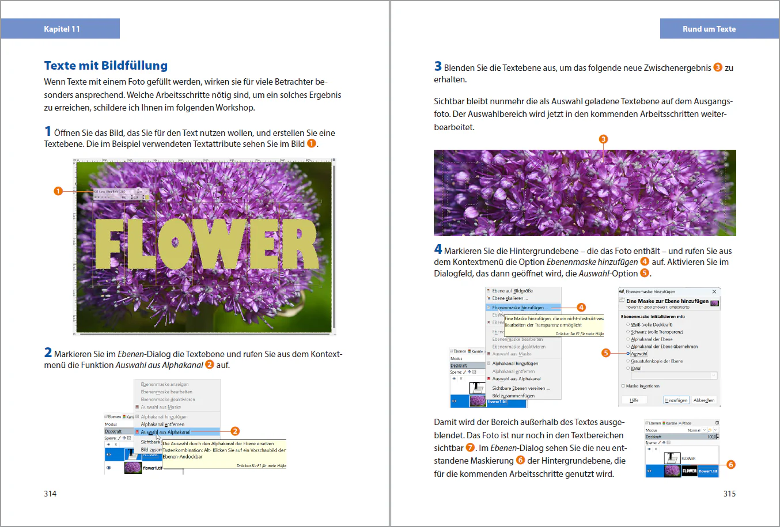
Task: Click the black FLOWER layer mask thumbnail
Action: pyautogui.click(x=690, y=471)
